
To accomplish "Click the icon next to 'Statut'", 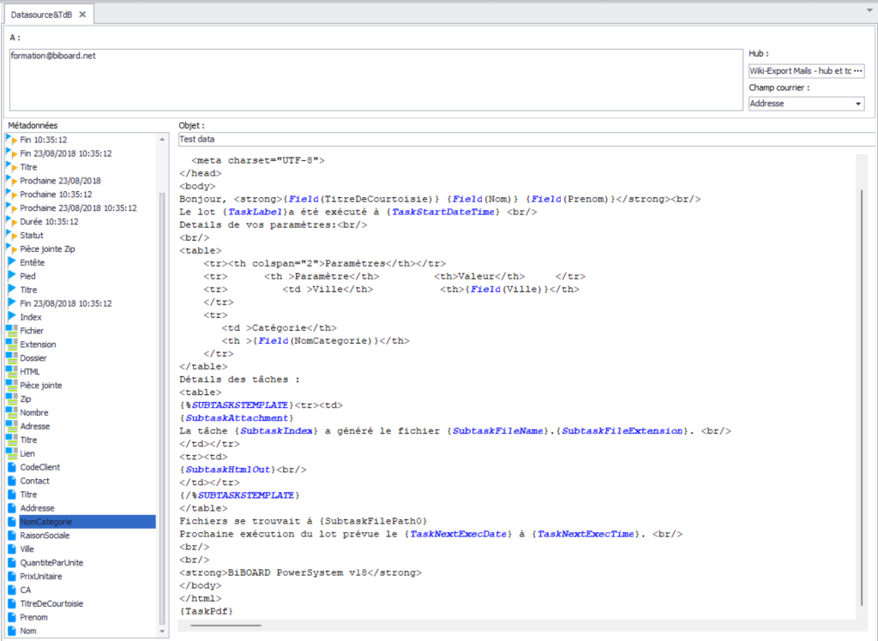I will pyautogui.click(x=12, y=235).
